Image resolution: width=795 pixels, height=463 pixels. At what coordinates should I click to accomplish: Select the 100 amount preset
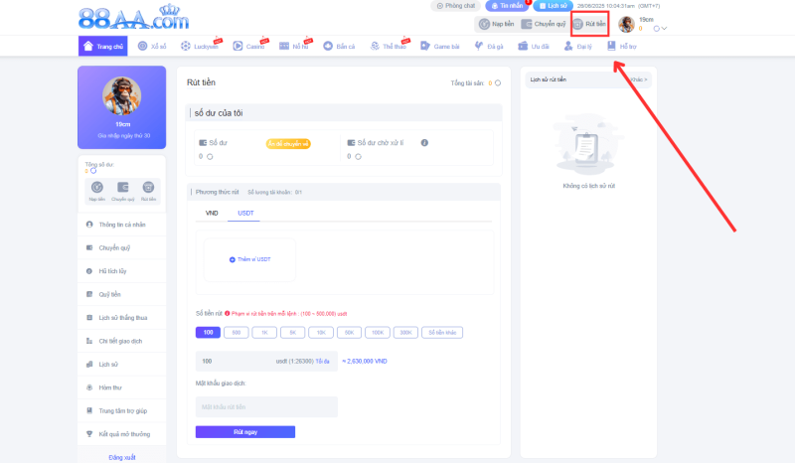(x=208, y=333)
